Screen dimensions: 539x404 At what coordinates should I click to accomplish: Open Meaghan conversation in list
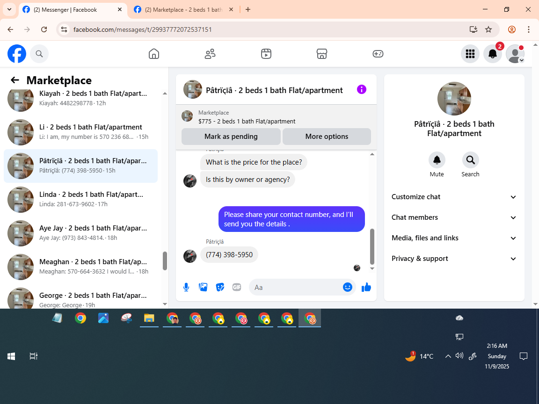point(81,267)
